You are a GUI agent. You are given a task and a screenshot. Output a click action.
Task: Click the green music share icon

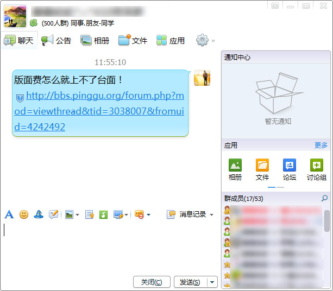point(103,214)
